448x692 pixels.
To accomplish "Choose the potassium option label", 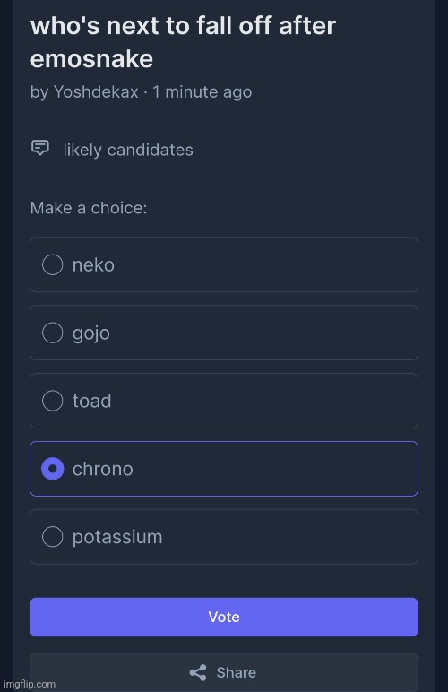I will (117, 538).
